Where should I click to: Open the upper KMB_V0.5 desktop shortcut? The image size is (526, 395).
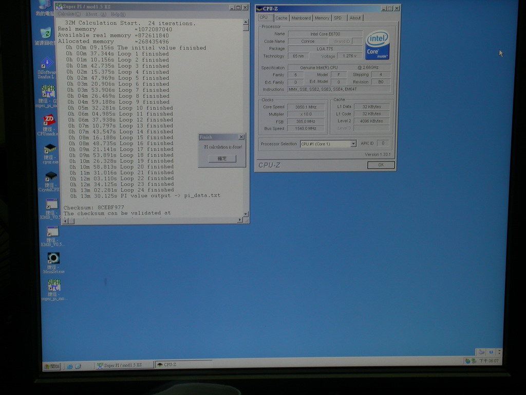(x=51, y=209)
